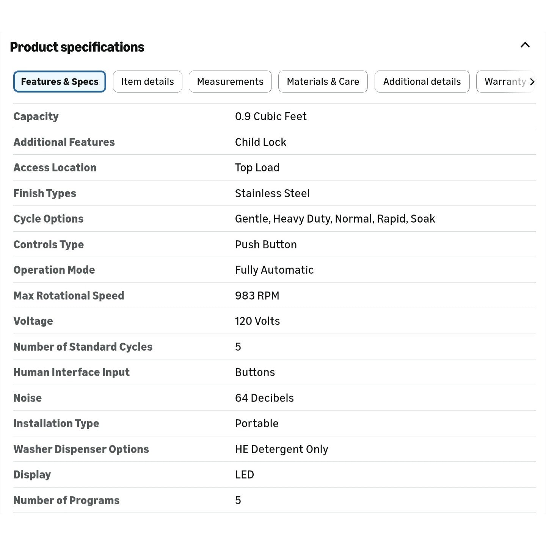Click the Number of Programs label
This screenshot has height=546, width=546.
[x=66, y=500]
